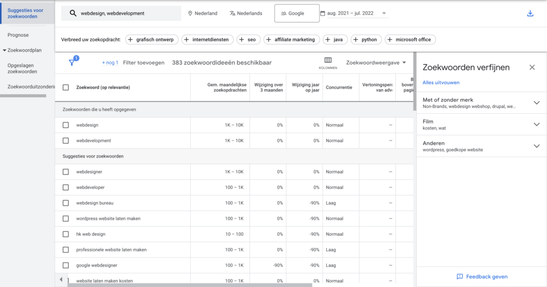Check the 'hk web design' checkbox
Viewport: 547px width, 287px height.
tap(66, 234)
